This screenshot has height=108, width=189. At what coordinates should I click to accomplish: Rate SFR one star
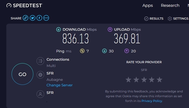pyautogui.click(x=128, y=80)
